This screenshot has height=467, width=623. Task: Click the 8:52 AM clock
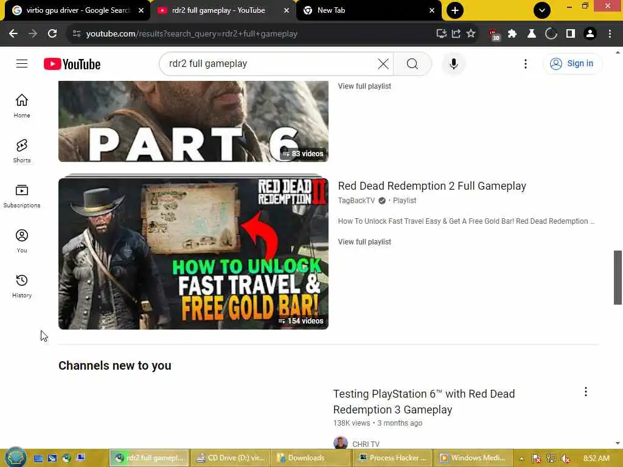coord(596,458)
